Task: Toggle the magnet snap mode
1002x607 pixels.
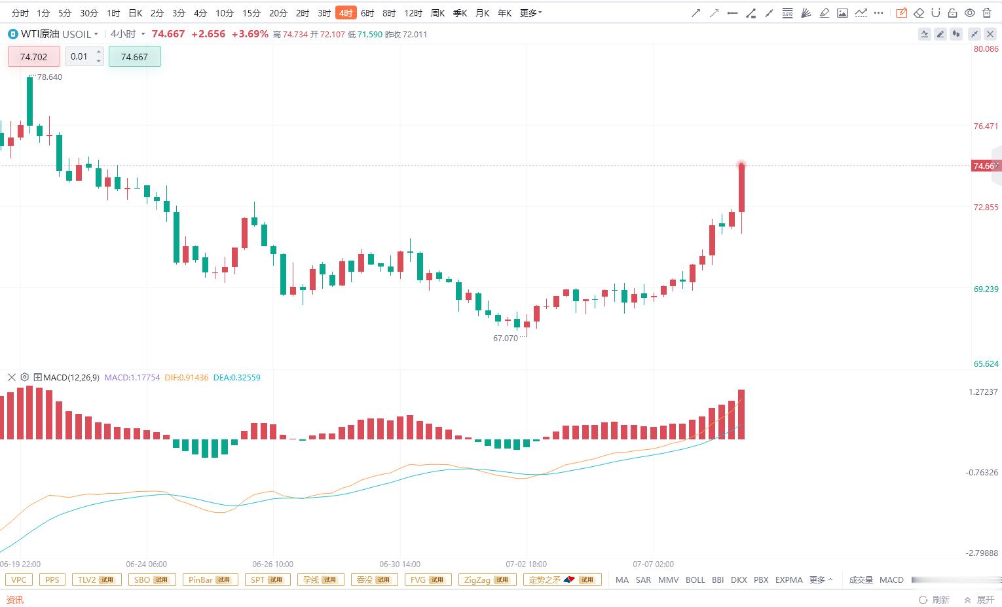Action: (x=935, y=13)
